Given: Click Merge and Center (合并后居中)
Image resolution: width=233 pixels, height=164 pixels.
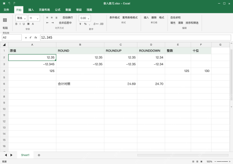Looking at the screenshot, I should coord(65,23).
